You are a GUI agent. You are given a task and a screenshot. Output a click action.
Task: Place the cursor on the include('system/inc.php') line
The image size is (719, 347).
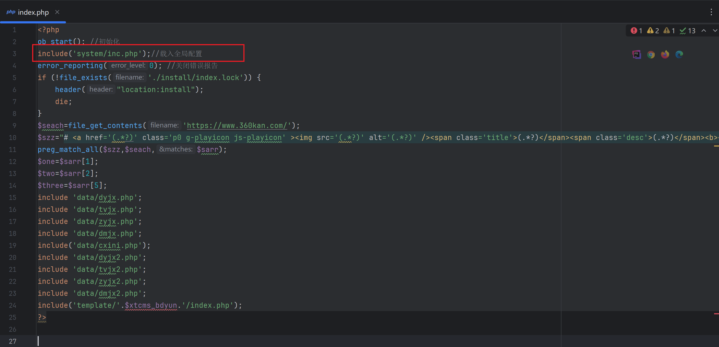pyautogui.click(x=120, y=54)
